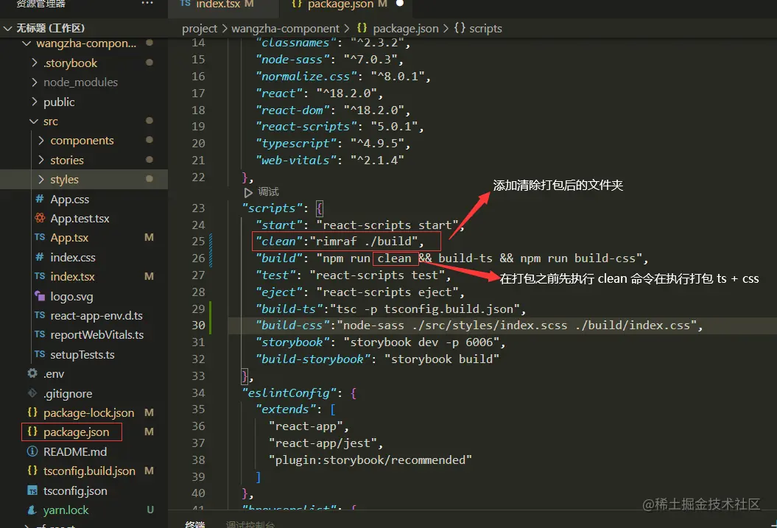Image resolution: width=777 pixels, height=528 pixels.
Task: Click the TS icon beside App.tsx
Action: 40,237
